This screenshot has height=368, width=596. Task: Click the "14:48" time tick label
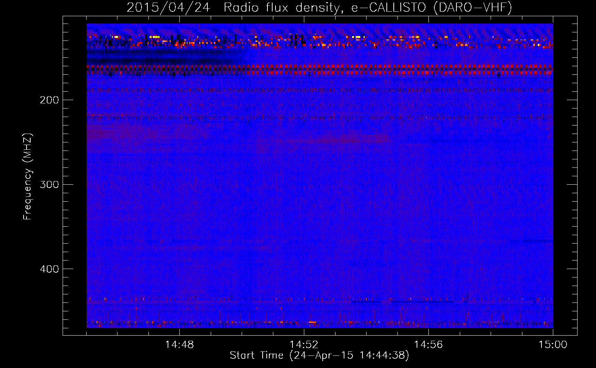pos(179,345)
